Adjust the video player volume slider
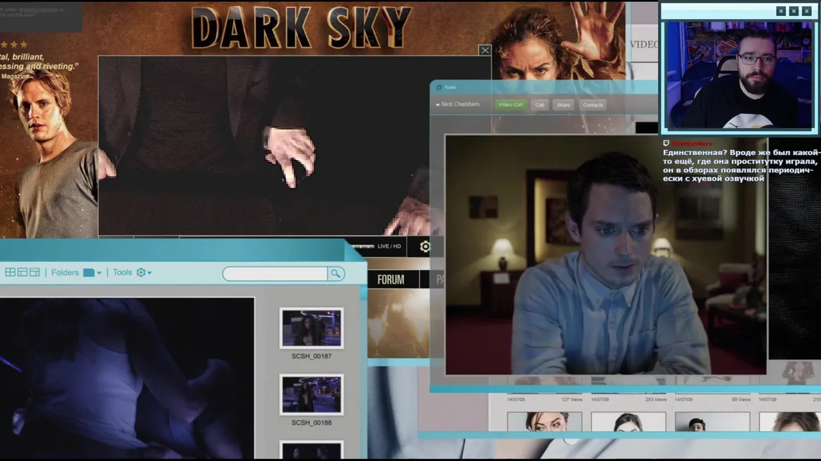821x461 pixels. 362,247
